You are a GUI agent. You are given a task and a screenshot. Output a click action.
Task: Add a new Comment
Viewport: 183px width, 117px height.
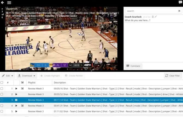pos(134,66)
